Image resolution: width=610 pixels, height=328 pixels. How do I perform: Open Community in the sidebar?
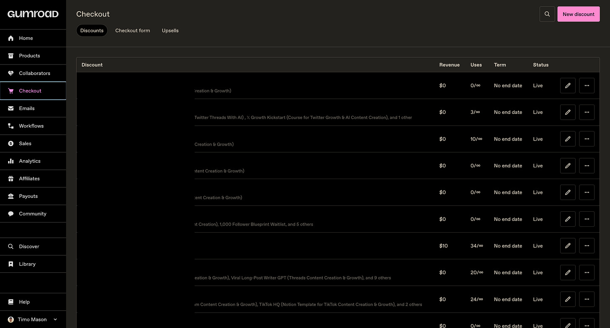[x=33, y=214]
